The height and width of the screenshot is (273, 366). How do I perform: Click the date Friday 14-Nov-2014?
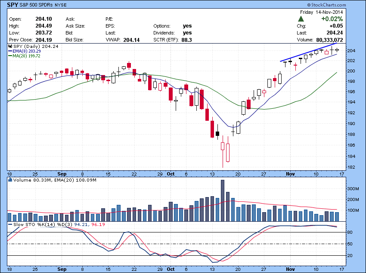(x=321, y=12)
